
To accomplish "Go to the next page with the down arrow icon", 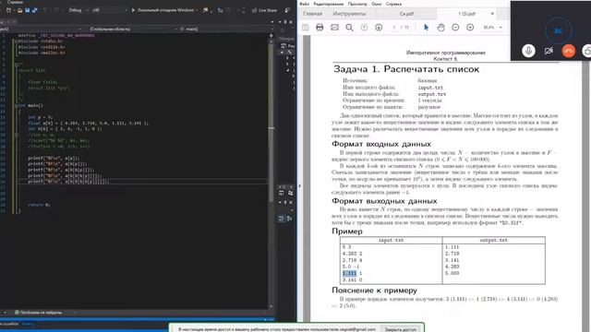I will click(x=379, y=28).
